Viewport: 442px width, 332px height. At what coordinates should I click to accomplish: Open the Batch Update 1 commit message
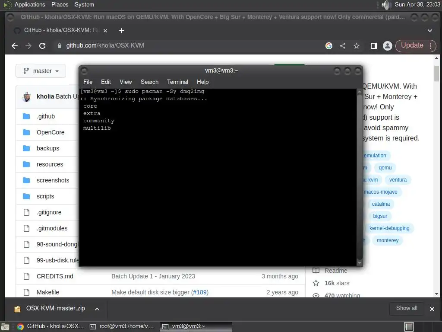click(153, 276)
